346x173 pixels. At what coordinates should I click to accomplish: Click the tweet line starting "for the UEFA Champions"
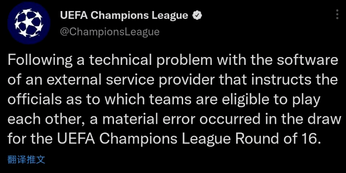point(164,139)
